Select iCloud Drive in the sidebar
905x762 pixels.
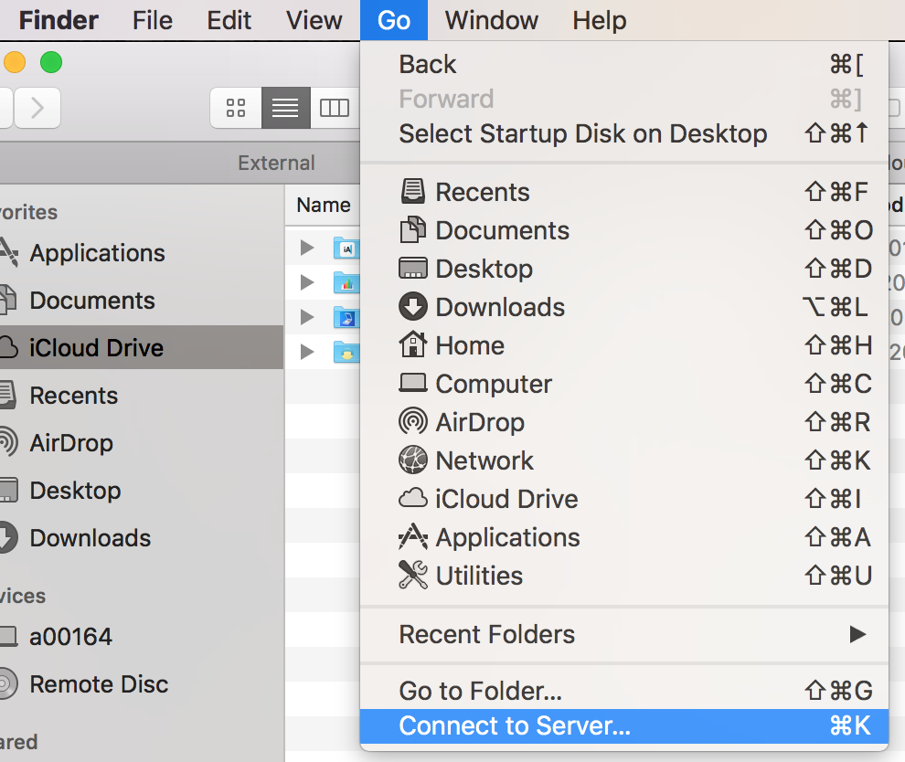(142, 348)
